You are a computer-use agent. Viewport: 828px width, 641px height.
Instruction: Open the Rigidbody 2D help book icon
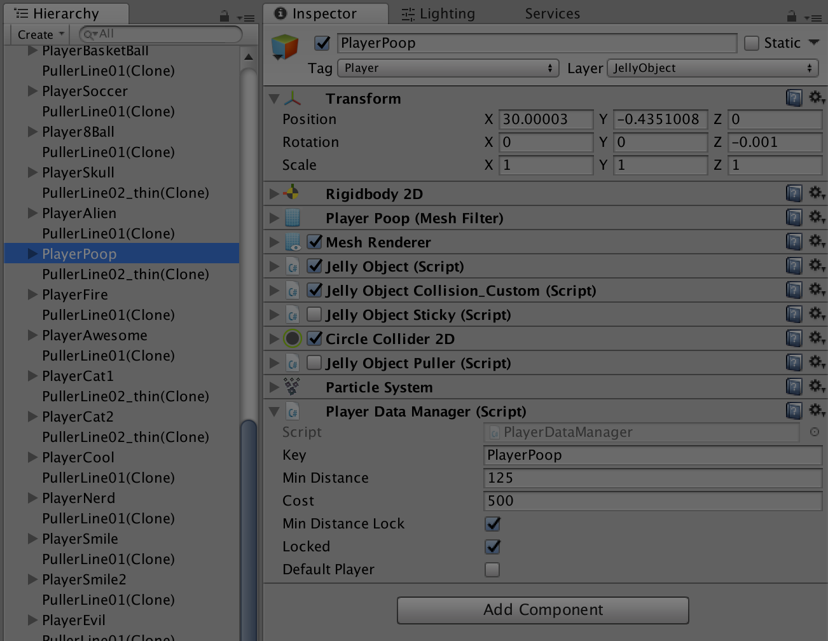point(794,193)
